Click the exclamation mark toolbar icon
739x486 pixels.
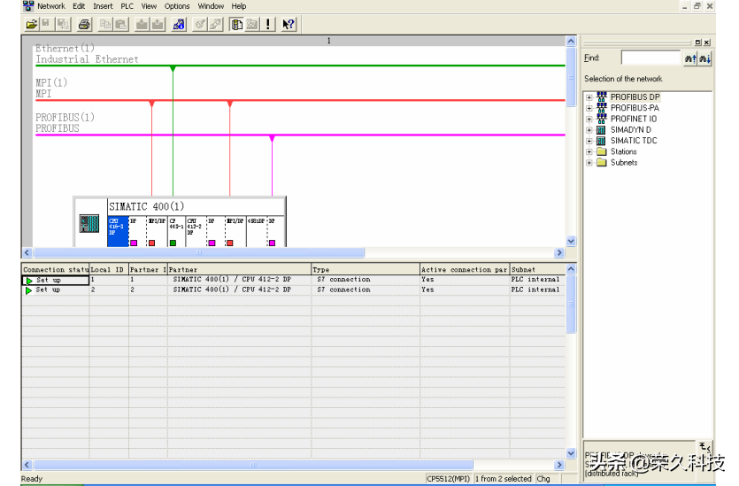269,25
